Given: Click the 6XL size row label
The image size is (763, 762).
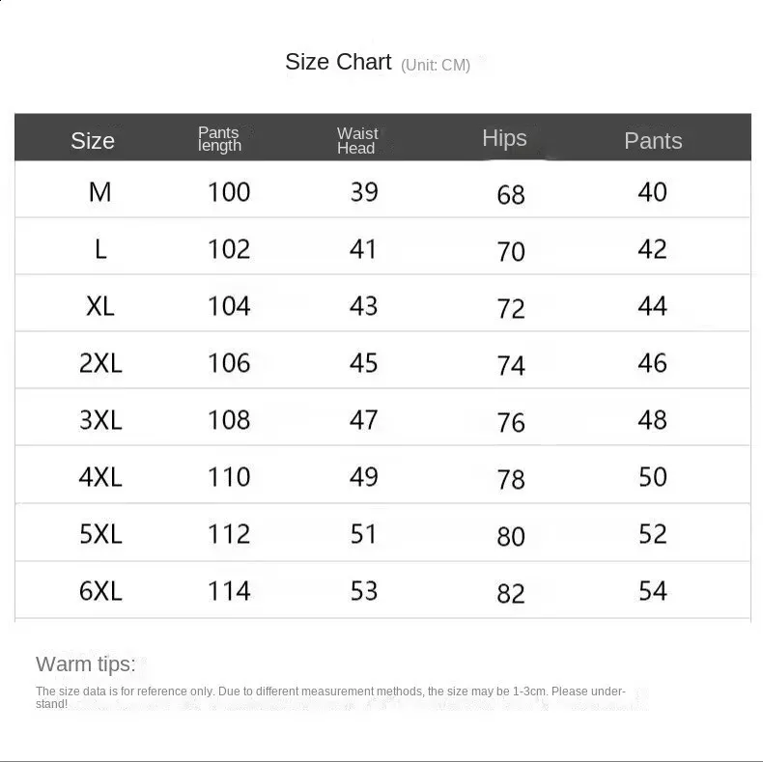Looking at the screenshot, I should coord(100,591).
